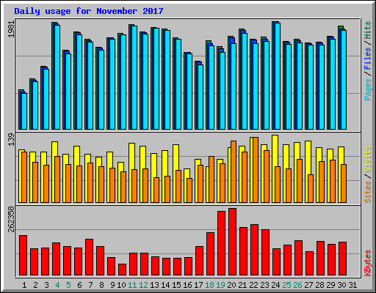Click the Hits legend label

[x=368, y=30]
